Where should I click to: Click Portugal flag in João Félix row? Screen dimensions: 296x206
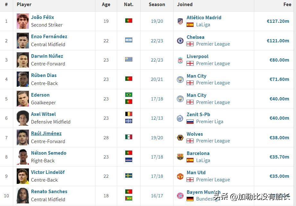129,21
